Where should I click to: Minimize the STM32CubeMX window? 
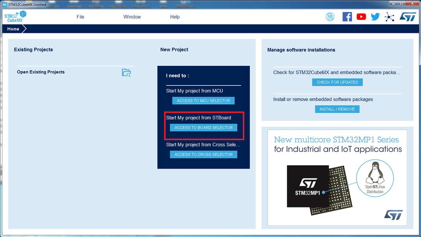393,3
